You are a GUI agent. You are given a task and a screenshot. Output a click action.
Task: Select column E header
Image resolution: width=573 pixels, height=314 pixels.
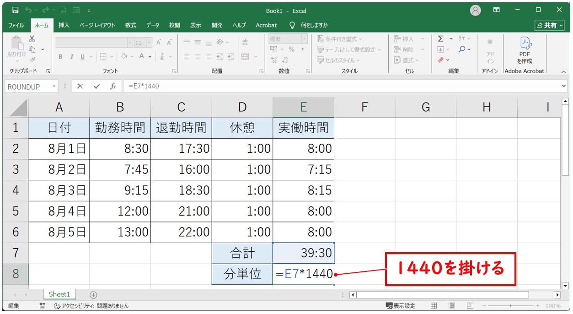[303, 107]
